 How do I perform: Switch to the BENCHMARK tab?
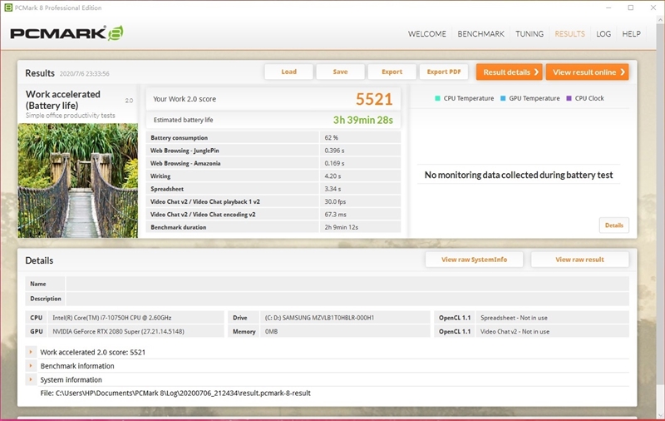(480, 34)
